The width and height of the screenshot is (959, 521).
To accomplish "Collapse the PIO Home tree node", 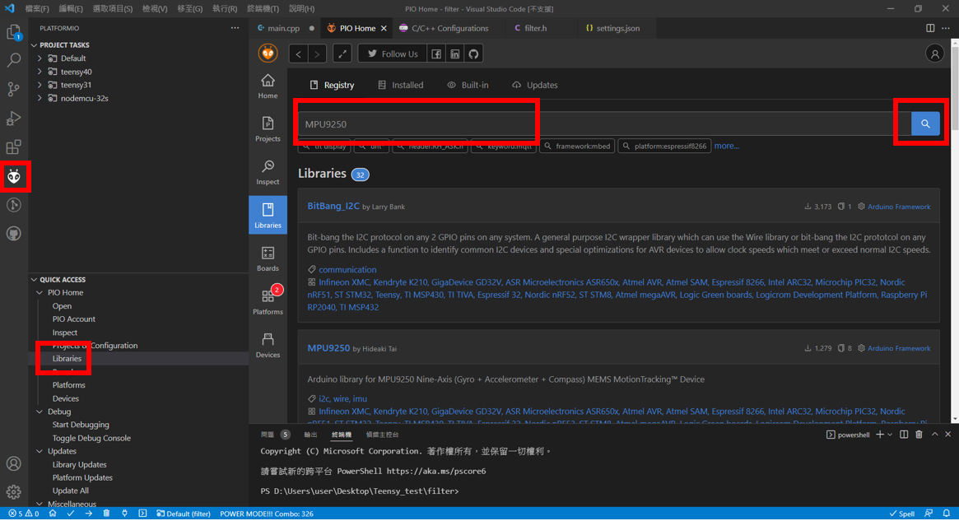I will click(x=40, y=292).
